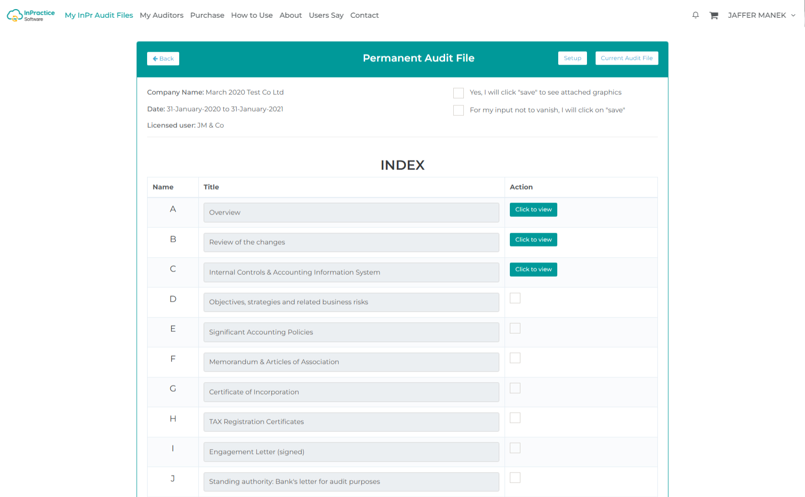Go to My Auditors page

161,15
